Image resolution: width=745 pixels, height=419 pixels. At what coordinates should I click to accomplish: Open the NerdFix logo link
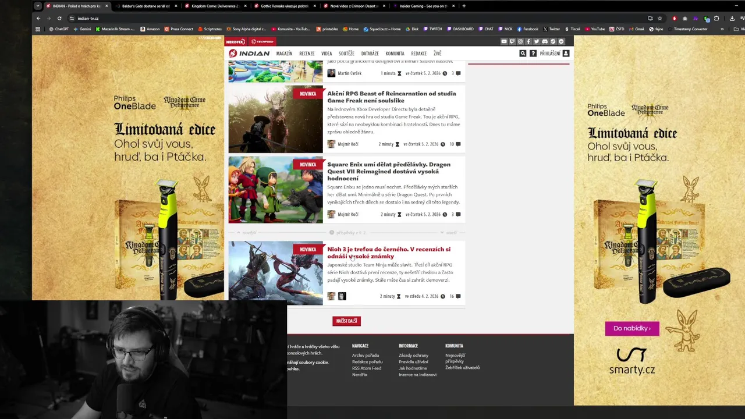[x=235, y=41]
